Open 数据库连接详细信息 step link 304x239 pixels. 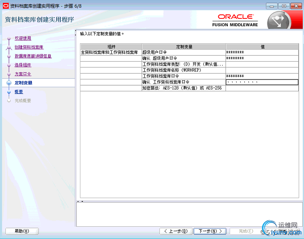pyautogui.click(x=33, y=56)
